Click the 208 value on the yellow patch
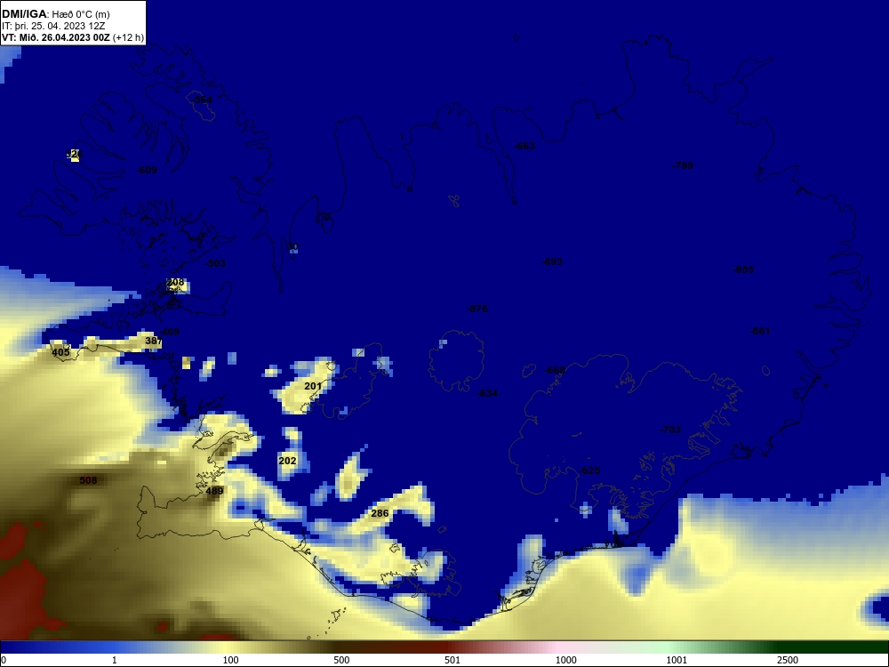Viewport: 889px width, 667px height. (176, 282)
